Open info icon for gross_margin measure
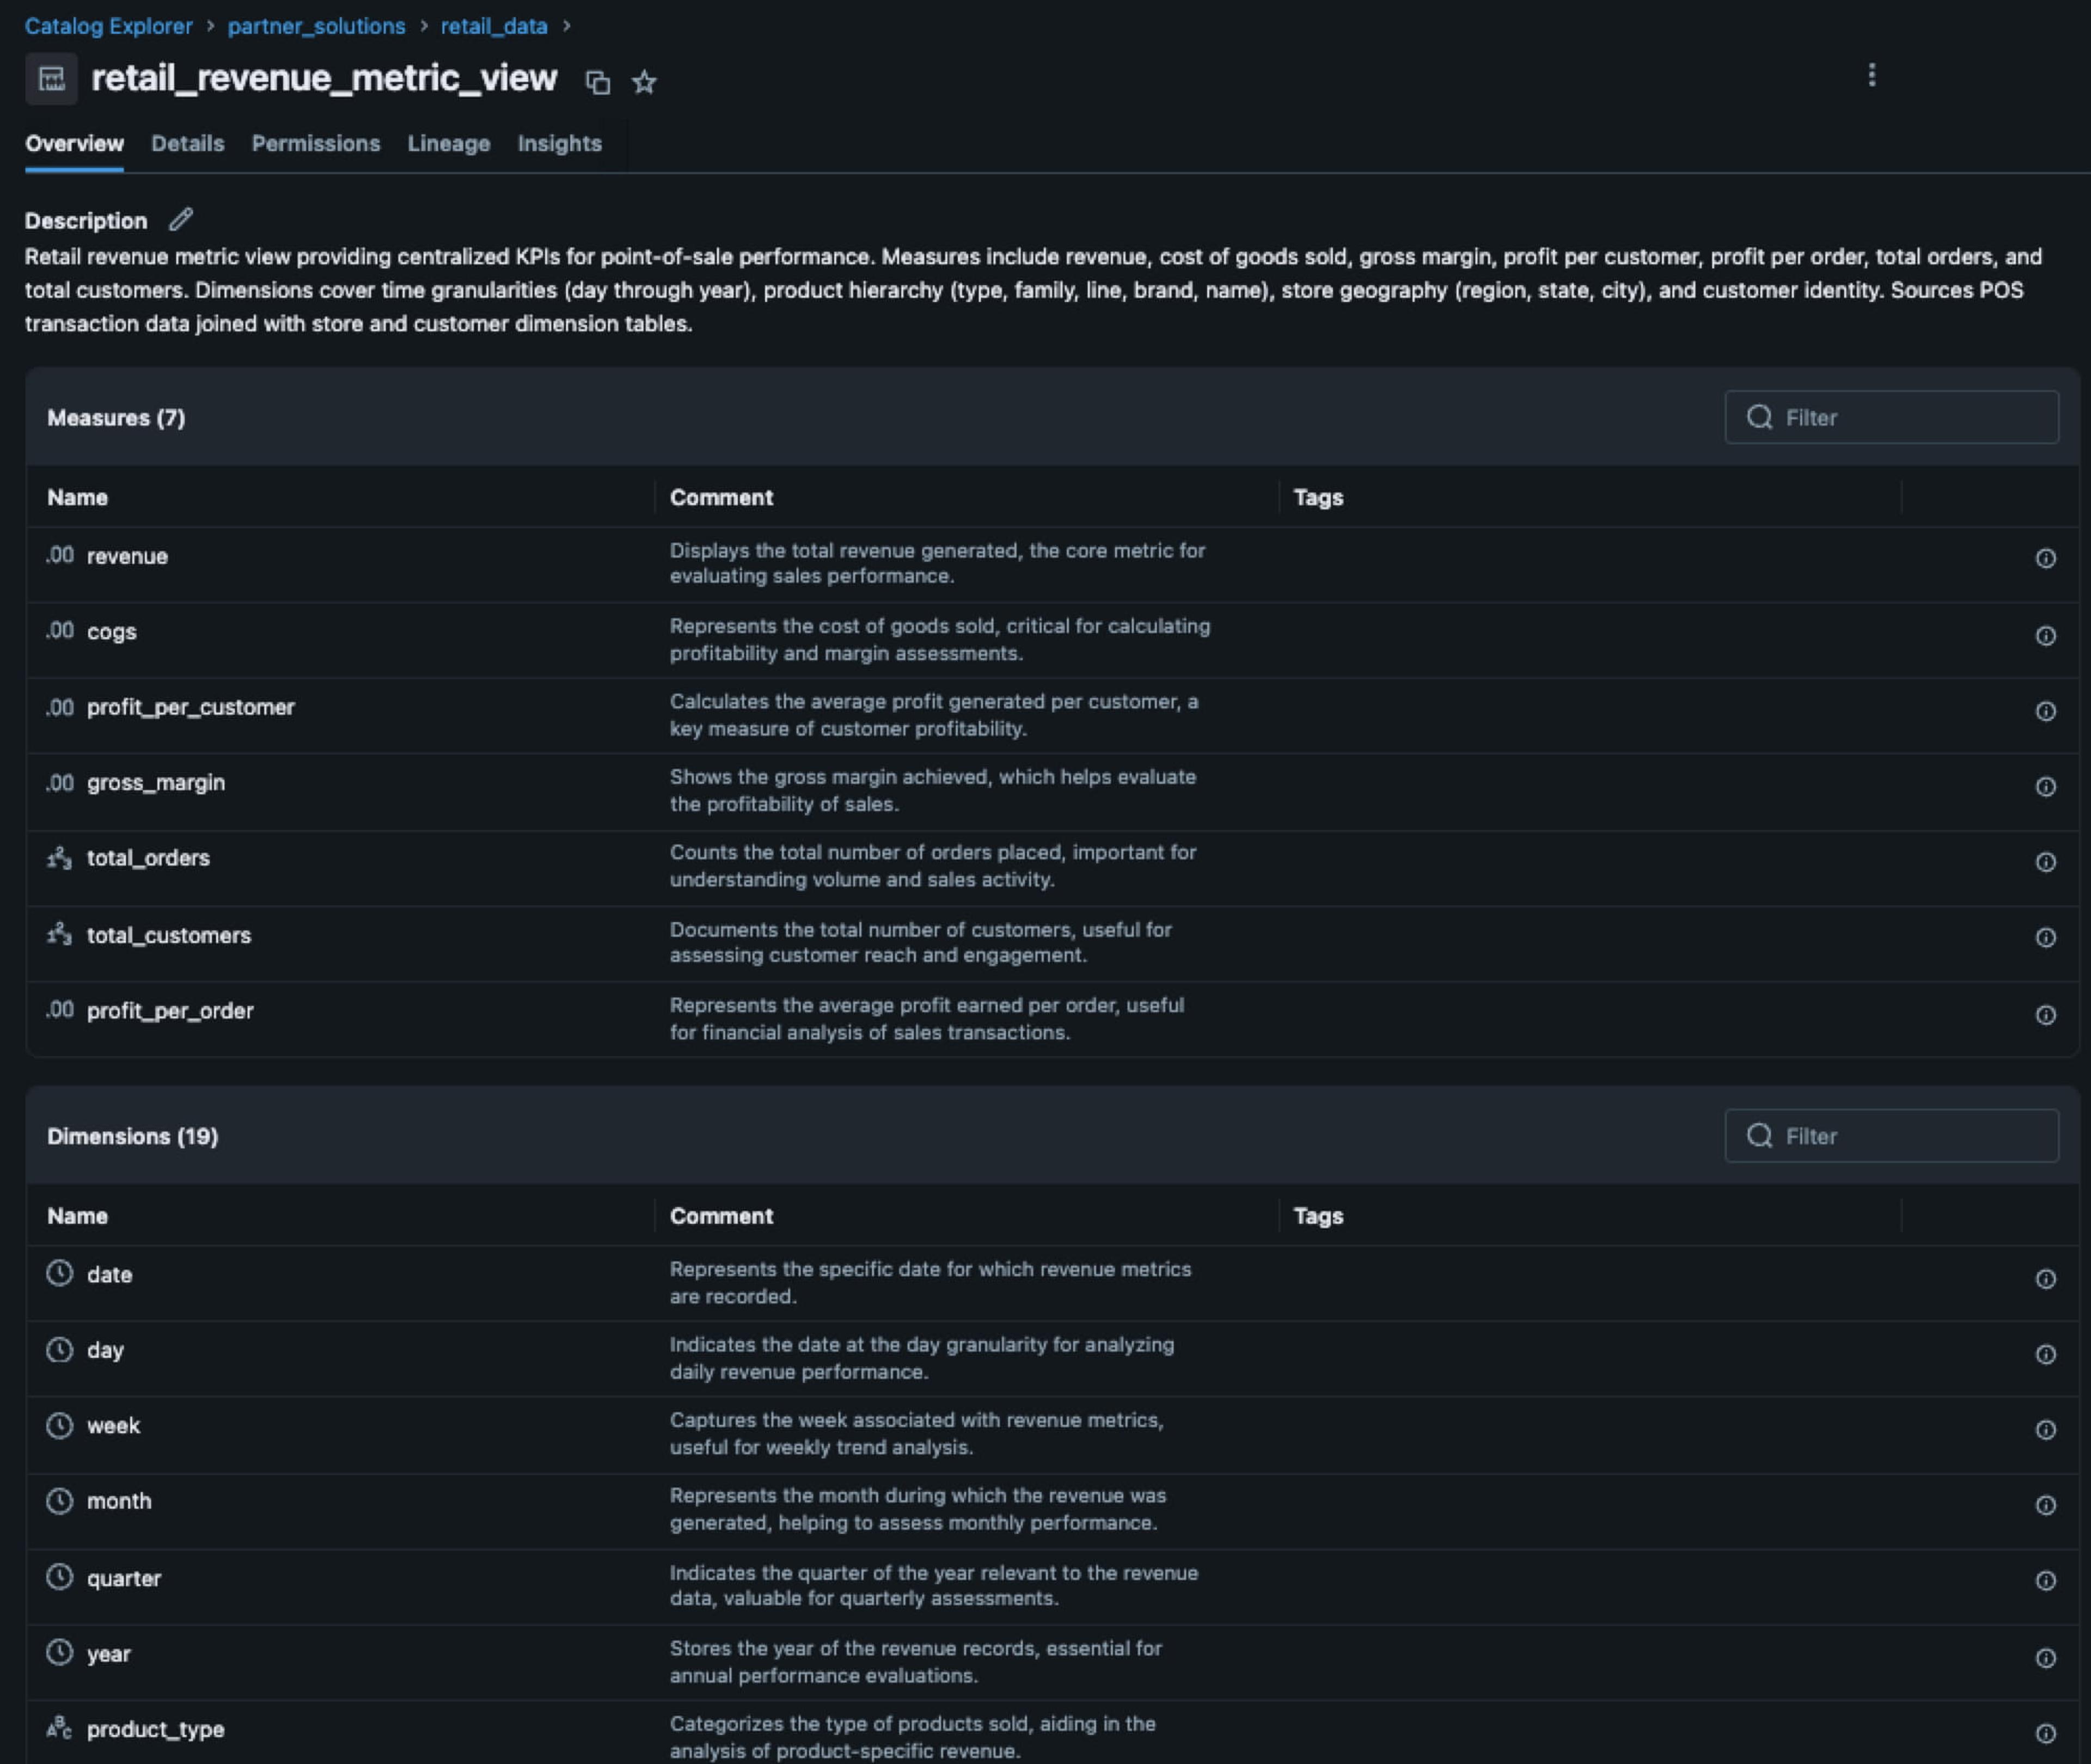Viewport: 2091px width, 1764px height. [x=2045, y=787]
